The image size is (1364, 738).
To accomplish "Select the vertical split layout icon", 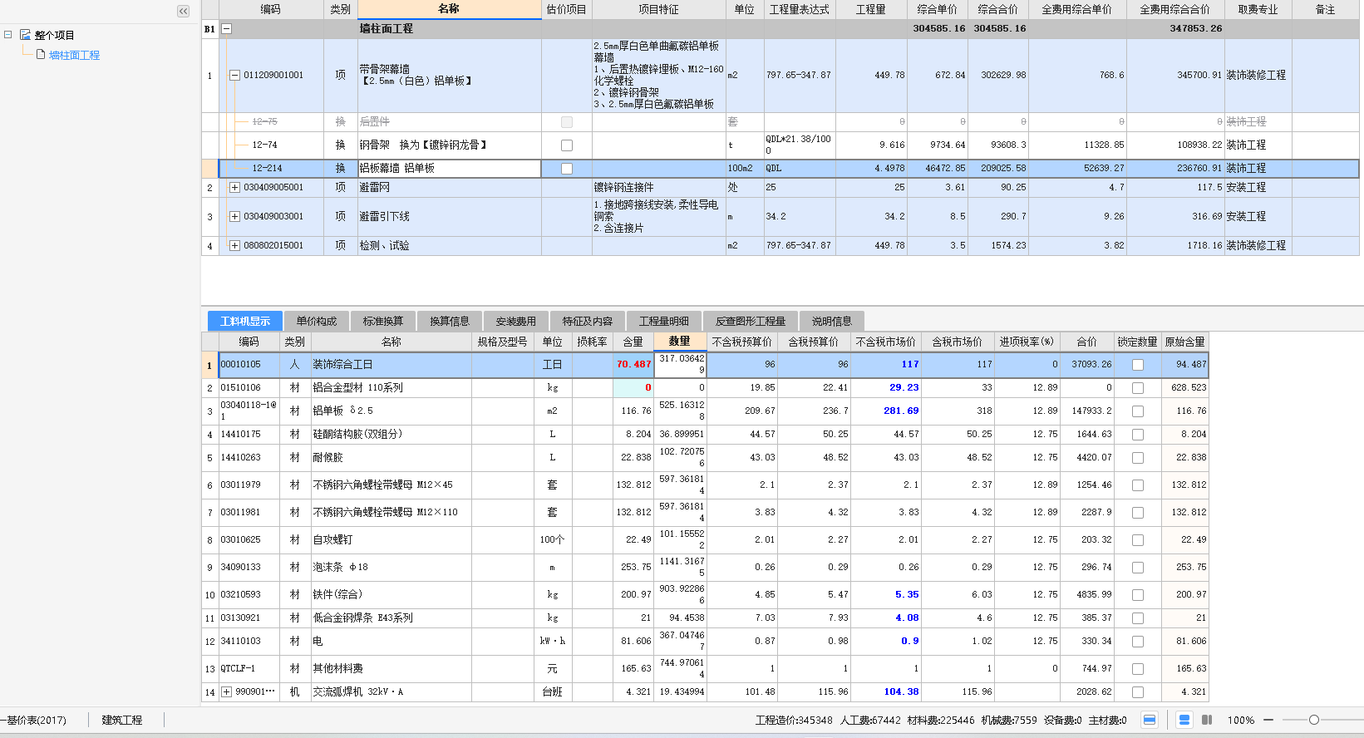I will [1207, 720].
